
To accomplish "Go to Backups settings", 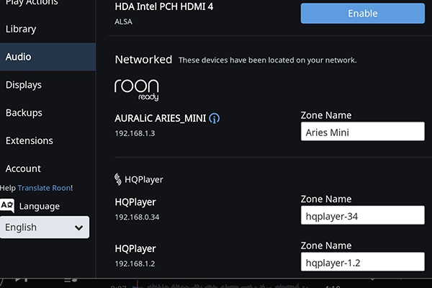I will coord(24,113).
